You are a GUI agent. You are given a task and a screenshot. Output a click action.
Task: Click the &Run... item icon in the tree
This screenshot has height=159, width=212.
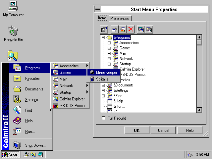[x=110, y=106]
